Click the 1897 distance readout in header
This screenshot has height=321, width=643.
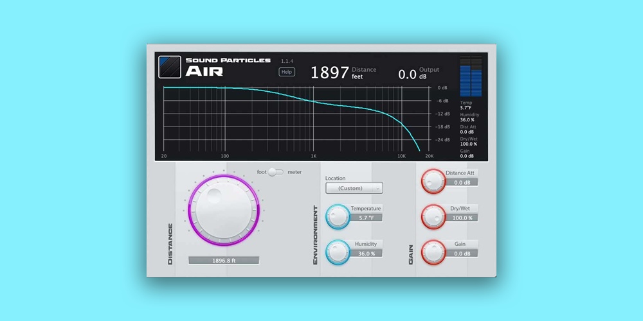click(330, 73)
